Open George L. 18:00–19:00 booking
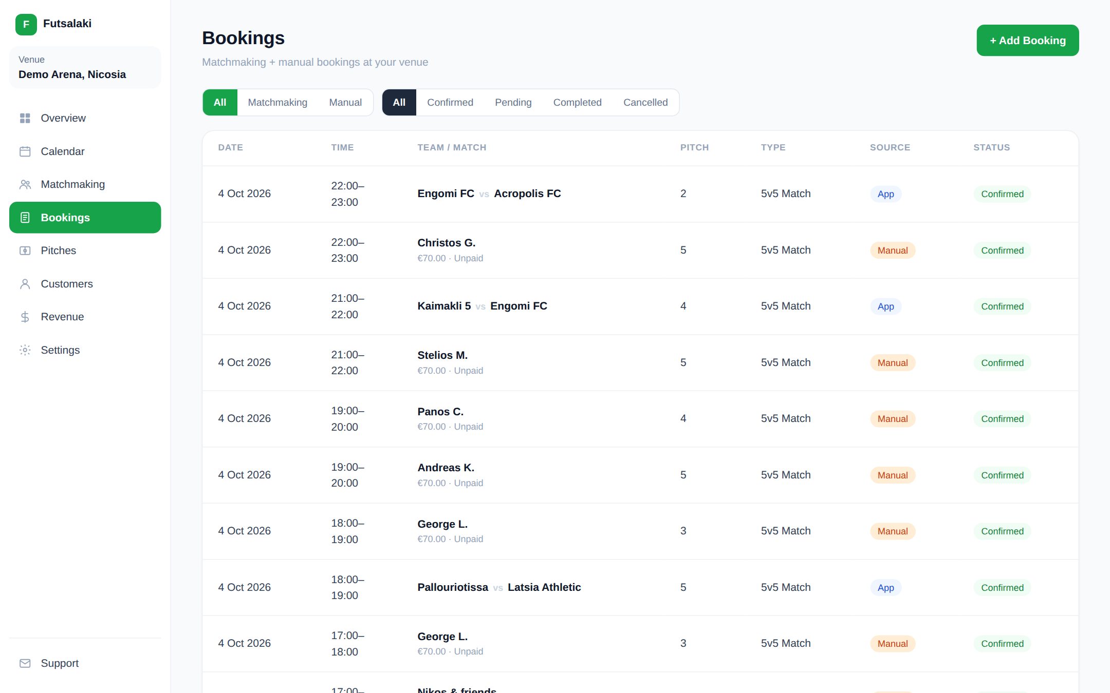Screen dimensions: 1110x693 click(640, 531)
